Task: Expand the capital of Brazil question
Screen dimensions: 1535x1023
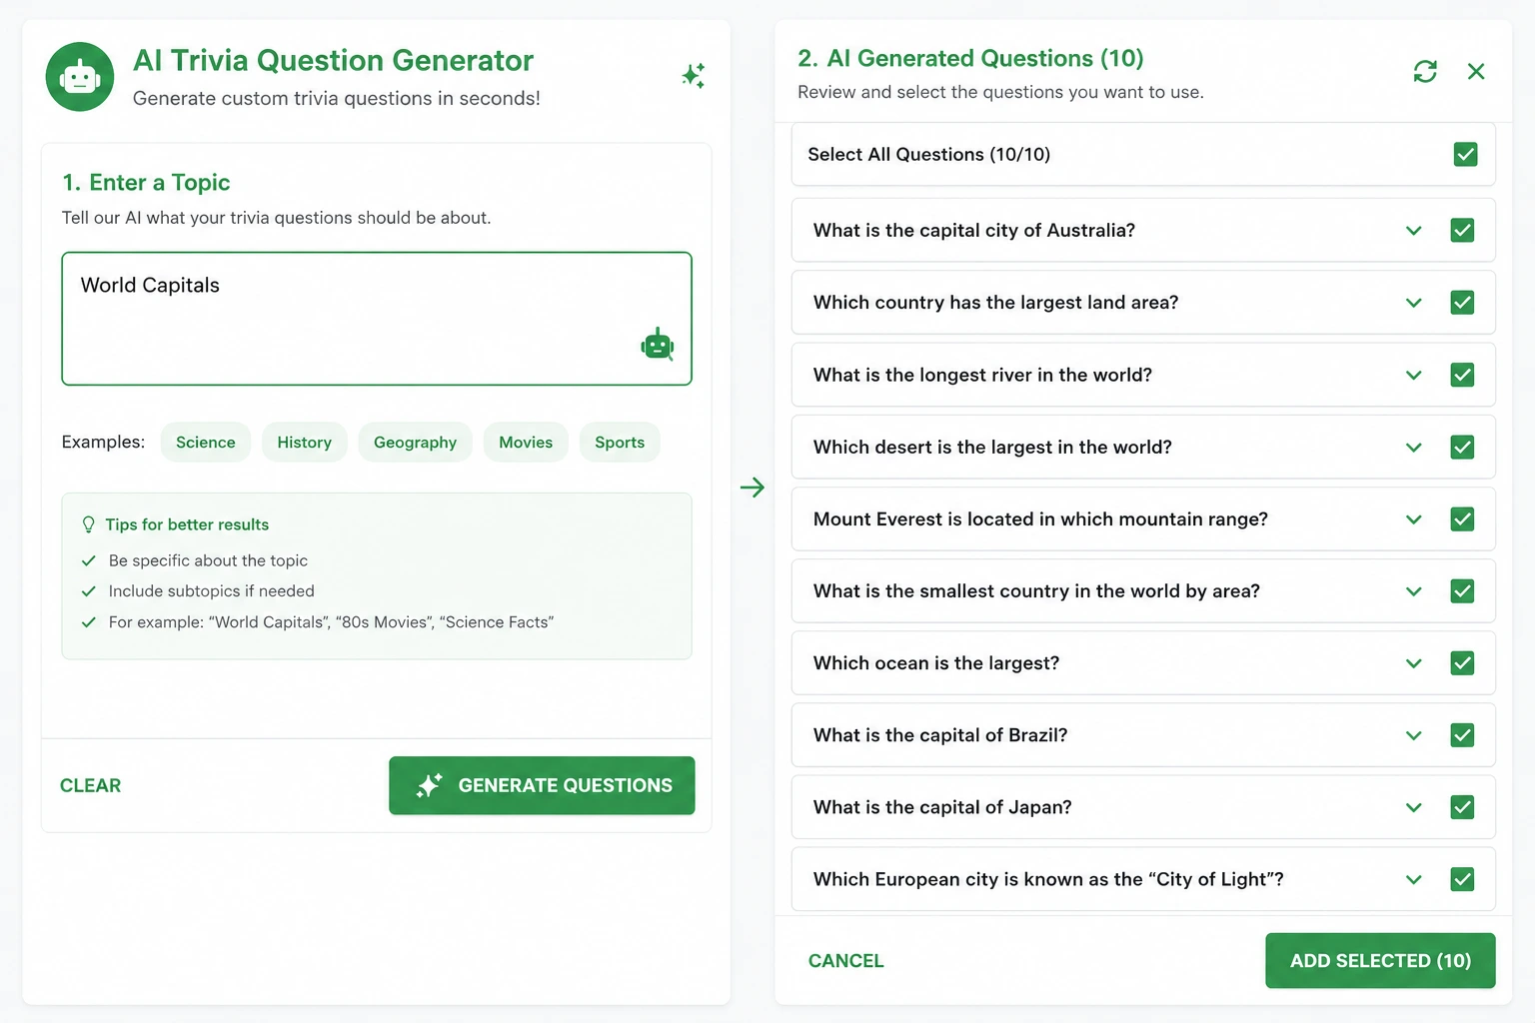Action: coord(1413,736)
